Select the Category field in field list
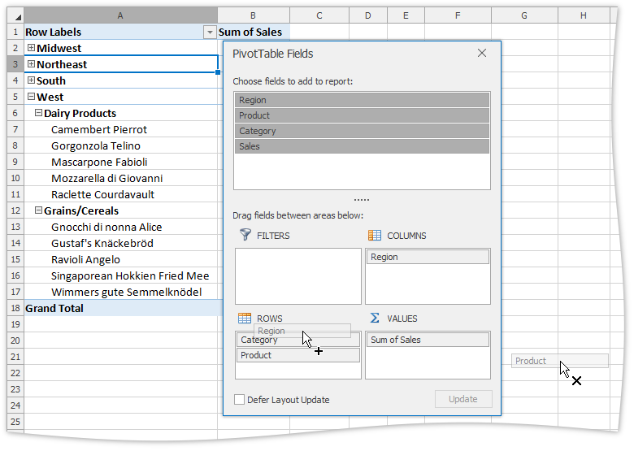 point(362,131)
